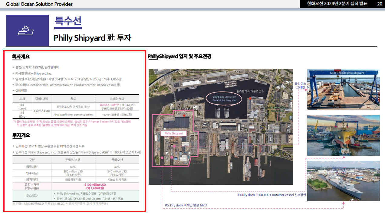Click the 연결회계 적용 cell

click(x=73, y=180)
